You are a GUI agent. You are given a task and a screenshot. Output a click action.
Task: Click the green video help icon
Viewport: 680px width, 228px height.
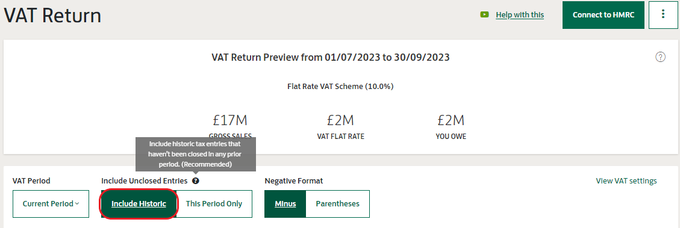point(484,14)
